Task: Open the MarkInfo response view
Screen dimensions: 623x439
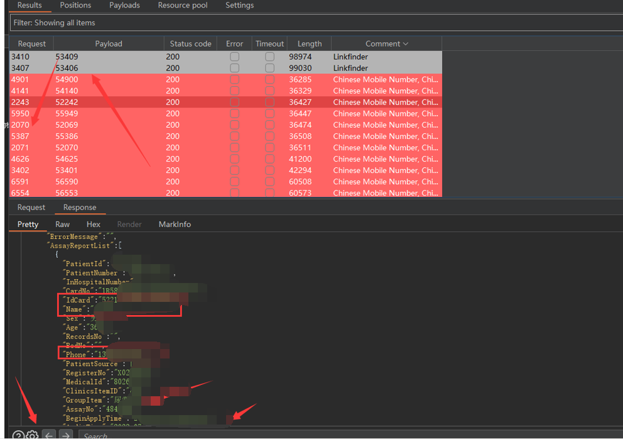Action: point(175,225)
